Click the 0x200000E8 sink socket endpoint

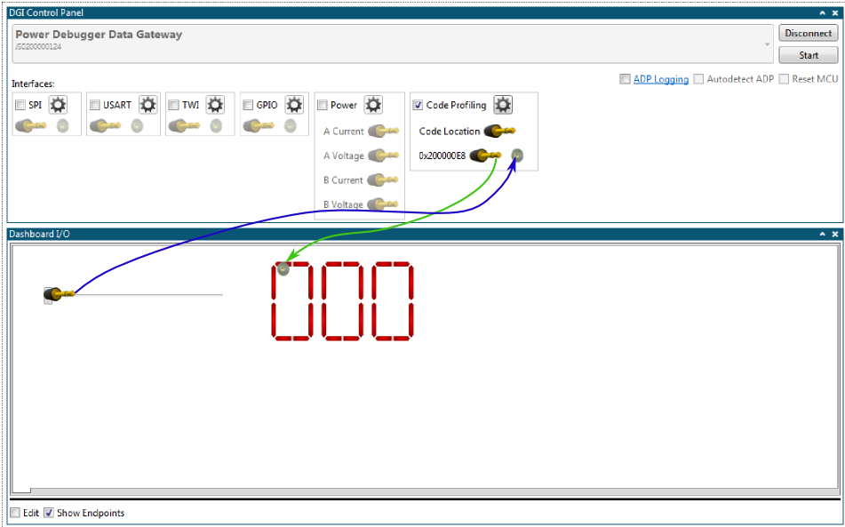[517, 156]
